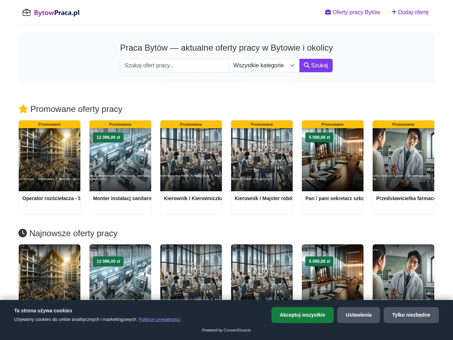The height and width of the screenshot is (340, 453).
Task: Open Pan / pani sekretarz szkoły offer title
Action: [334, 198]
